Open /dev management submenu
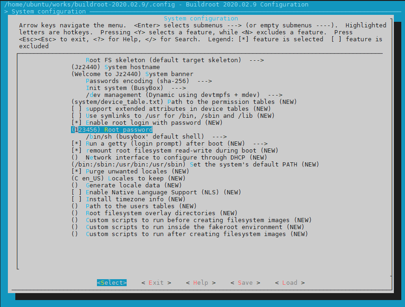The image size is (405, 307). point(184,95)
